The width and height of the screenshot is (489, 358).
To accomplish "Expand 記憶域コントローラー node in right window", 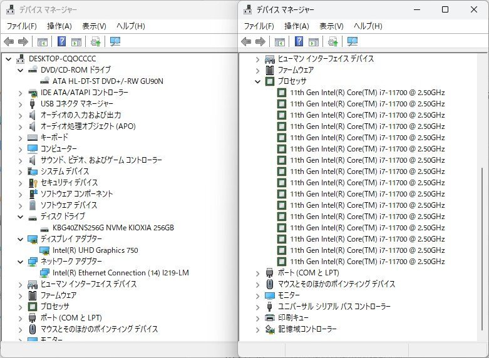I will tap(257, 329).
